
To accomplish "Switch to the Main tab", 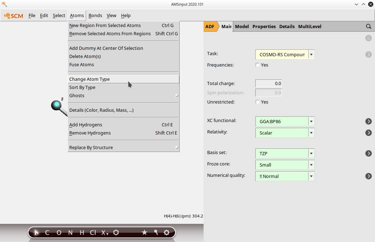I will click(226, 26).
